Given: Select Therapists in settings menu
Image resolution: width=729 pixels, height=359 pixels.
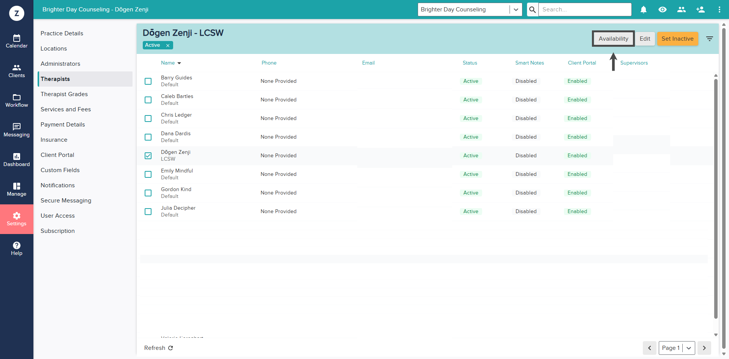Looking at the screenshot, I should click(85, 79).
